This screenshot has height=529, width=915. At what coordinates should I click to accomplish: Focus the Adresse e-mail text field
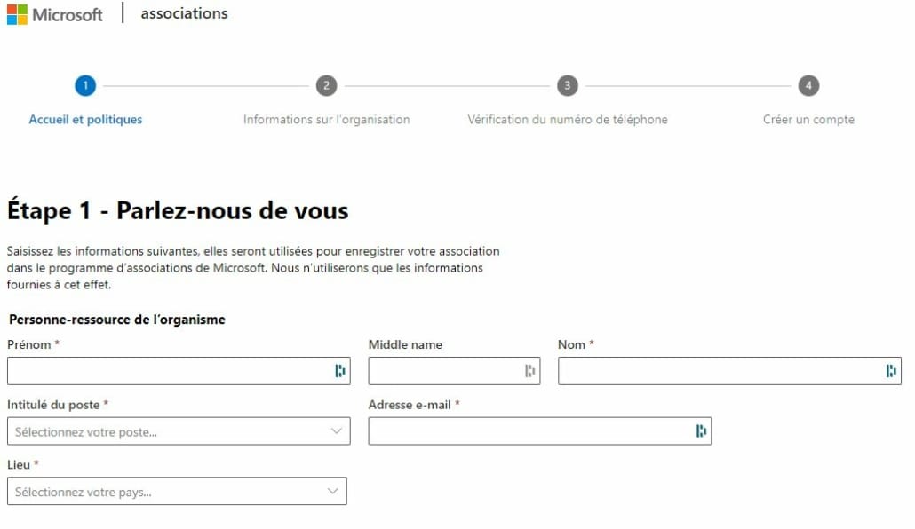529,431
